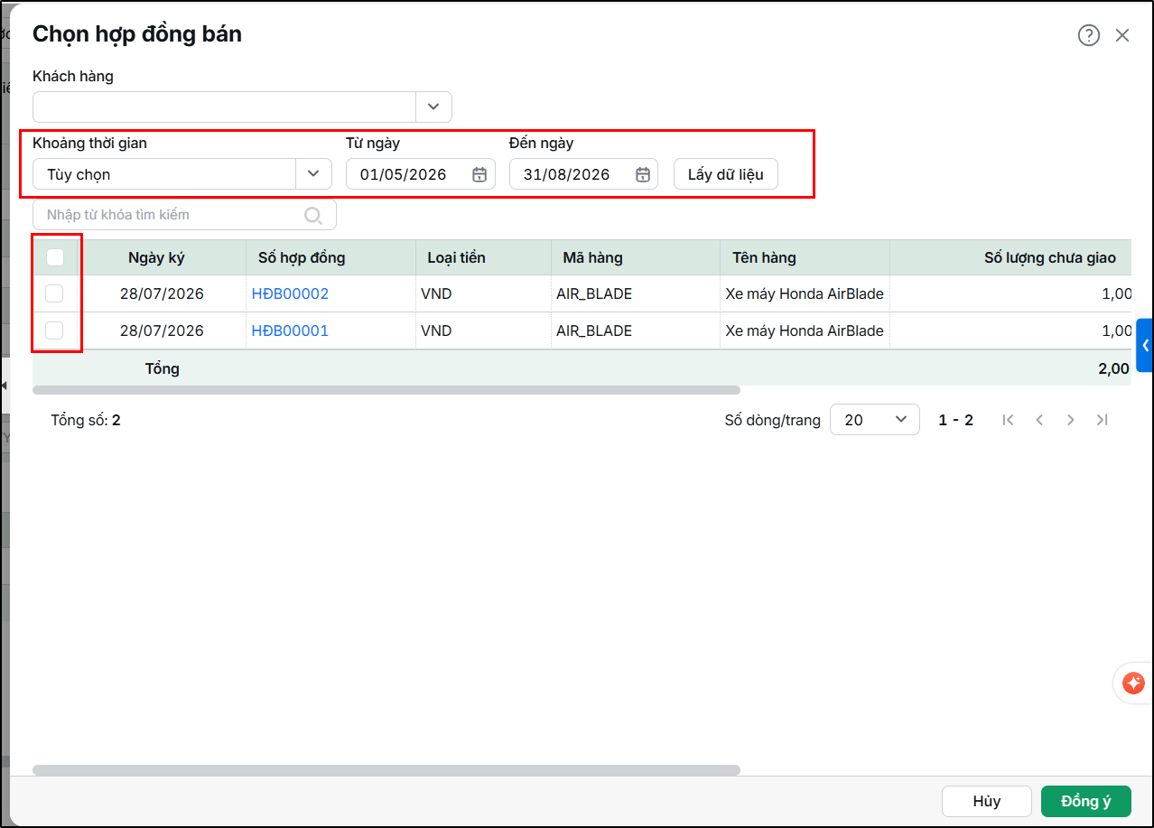Check the row for contract HĐB00002
This screenshot has width=1154, height=828.
[x=54, y=293]
